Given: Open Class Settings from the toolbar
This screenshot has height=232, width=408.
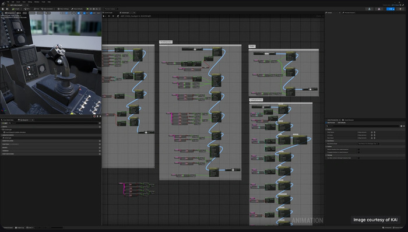Looking at the screenshot, I should [63, 9].
